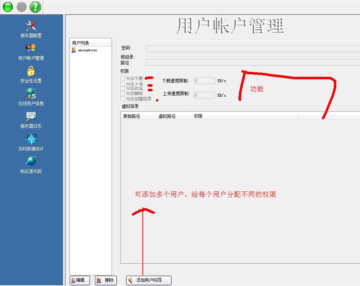
Task: Click the gray stop server button
Action: point(22,7)
